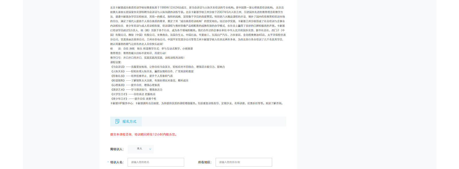459x169 pixels.
Task: Open the 需培训人 dropdown showing 本人
Action: (x=141, y=149)
